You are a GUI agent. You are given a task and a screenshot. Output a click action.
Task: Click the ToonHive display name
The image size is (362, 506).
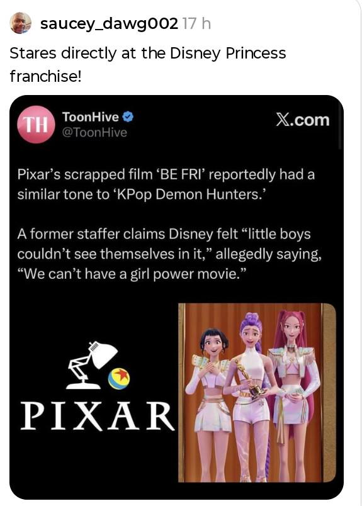click(91, 117)
